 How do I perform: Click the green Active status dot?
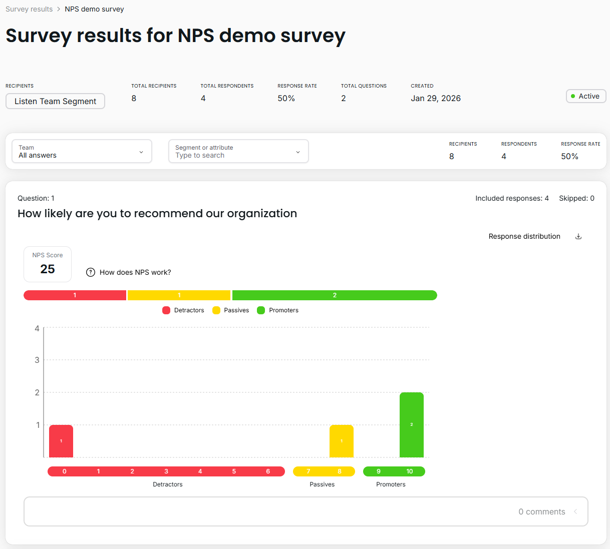point(573,96)
